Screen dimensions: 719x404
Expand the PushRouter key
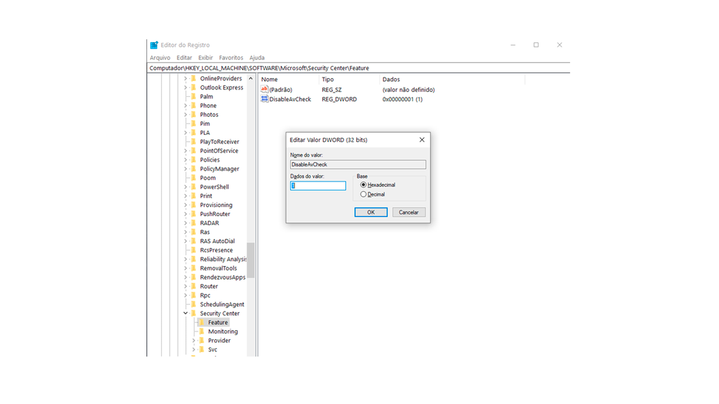(x=185, y=214)
